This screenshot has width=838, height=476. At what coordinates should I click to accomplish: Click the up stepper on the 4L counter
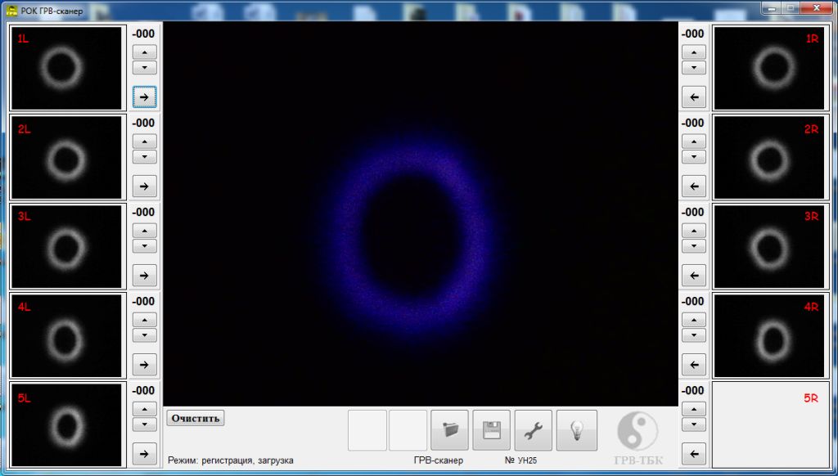pos(144,319)
